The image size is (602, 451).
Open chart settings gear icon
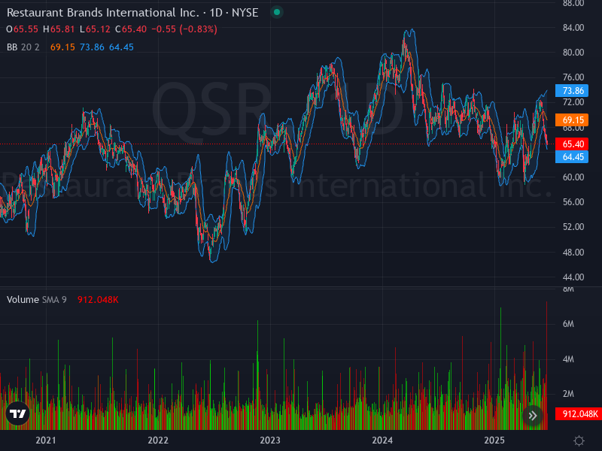point(579,440)
